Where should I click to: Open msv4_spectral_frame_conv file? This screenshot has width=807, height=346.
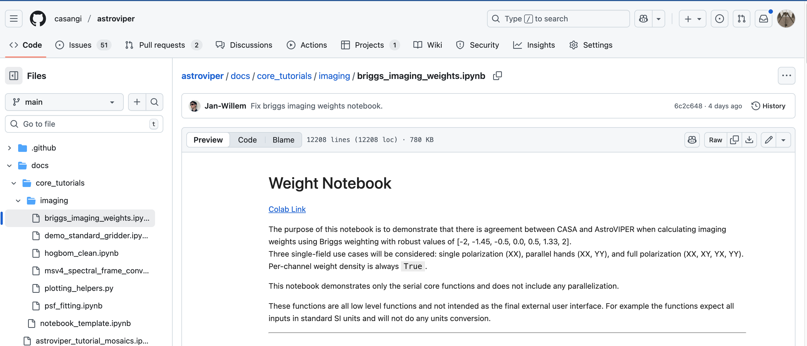tap(96, 270)
